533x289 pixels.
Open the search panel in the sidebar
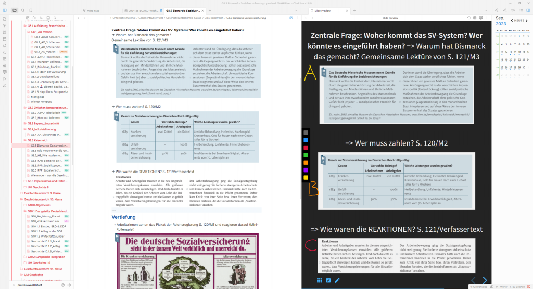point(23,10)
